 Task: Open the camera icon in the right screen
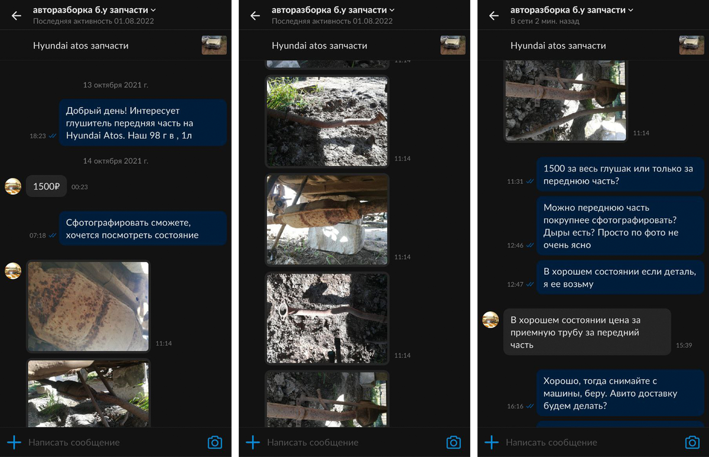click(x=692, y=442)
